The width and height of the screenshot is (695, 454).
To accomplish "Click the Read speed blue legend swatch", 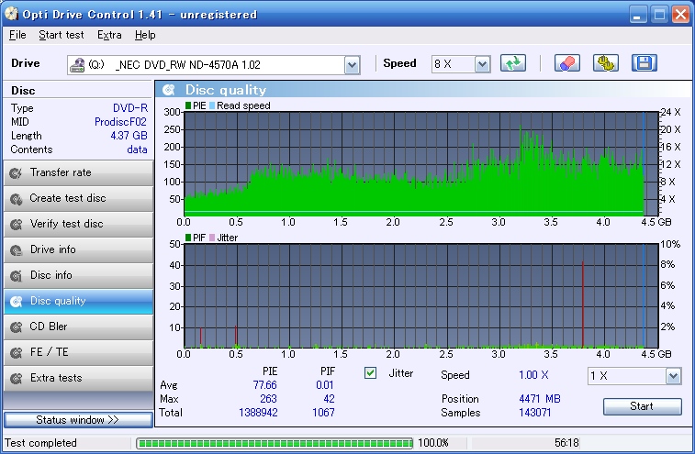I will (212, 105).
